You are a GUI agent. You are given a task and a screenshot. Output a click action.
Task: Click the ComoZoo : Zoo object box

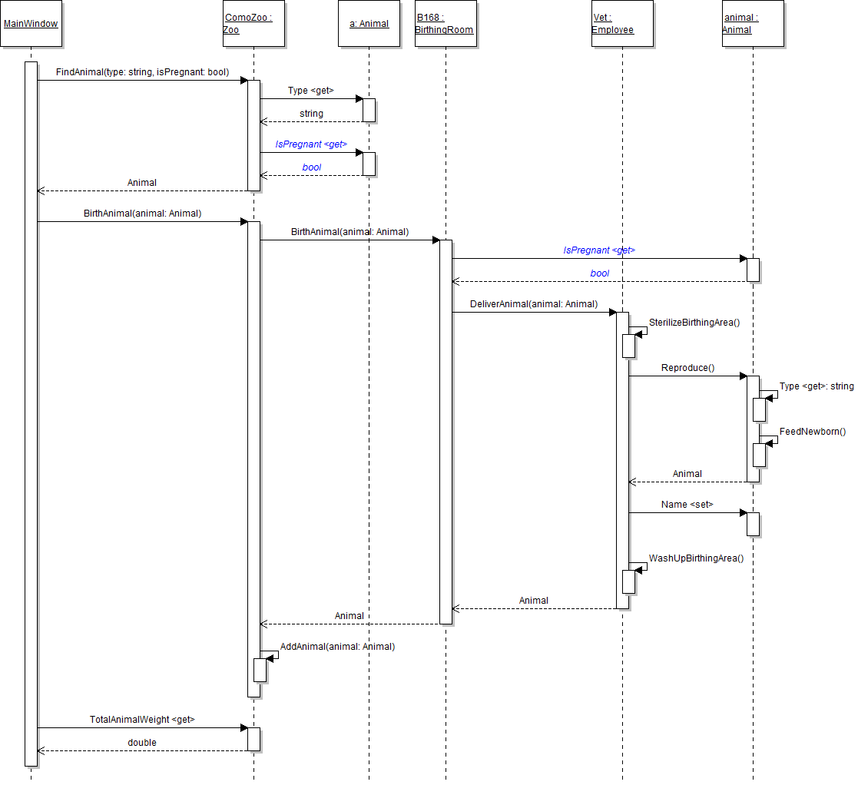click(x=253, y=24)
